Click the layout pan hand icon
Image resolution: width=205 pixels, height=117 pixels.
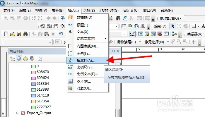point(56,26)
